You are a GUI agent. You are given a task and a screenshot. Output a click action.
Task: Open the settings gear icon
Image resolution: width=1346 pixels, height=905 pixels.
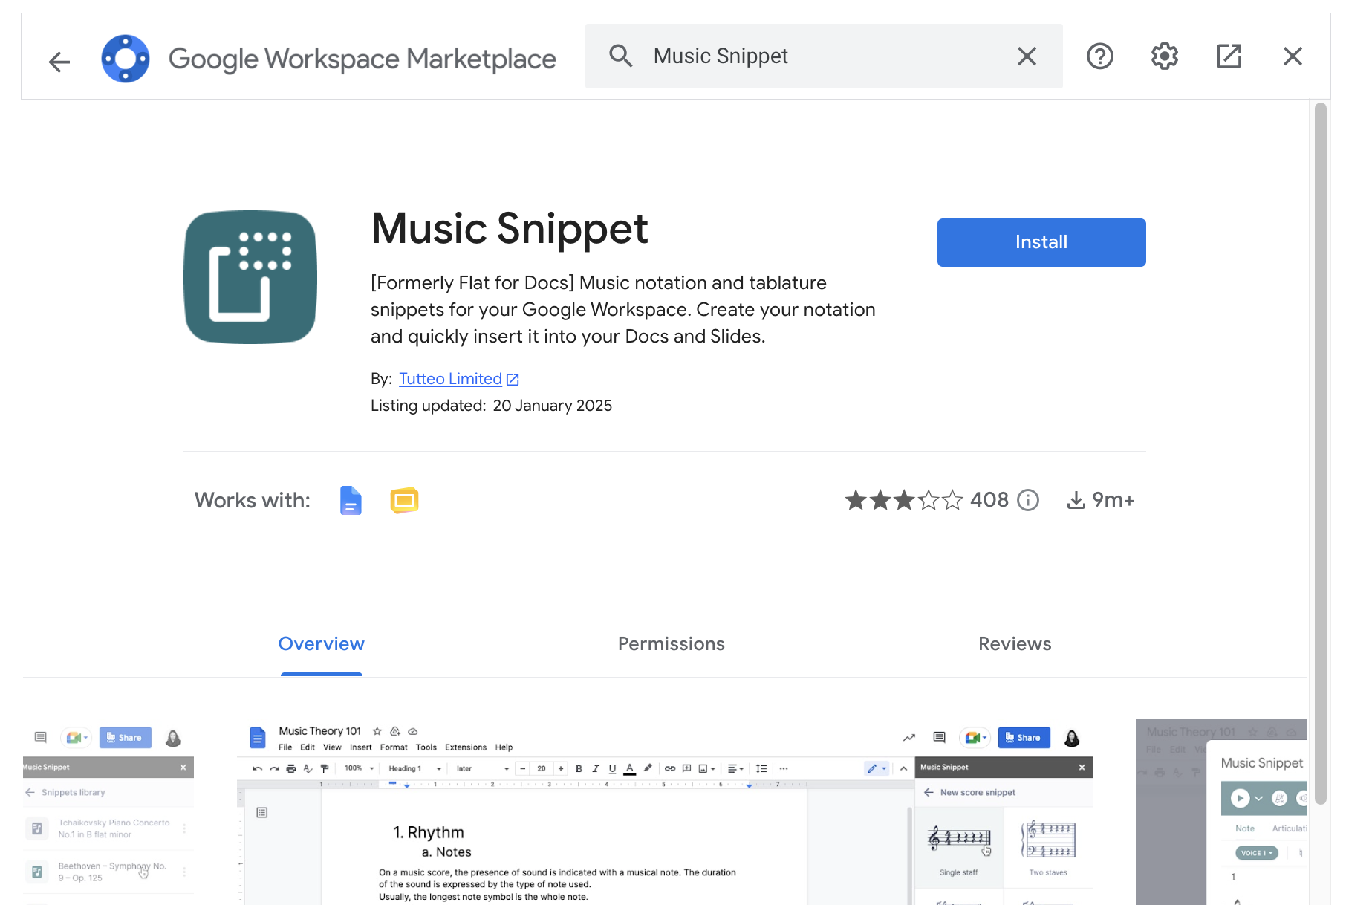tap(1165, 56)
